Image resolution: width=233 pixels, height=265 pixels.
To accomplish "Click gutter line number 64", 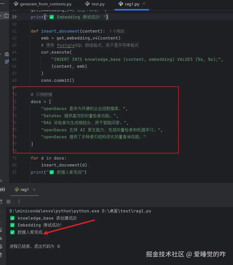I will (14, 52).
